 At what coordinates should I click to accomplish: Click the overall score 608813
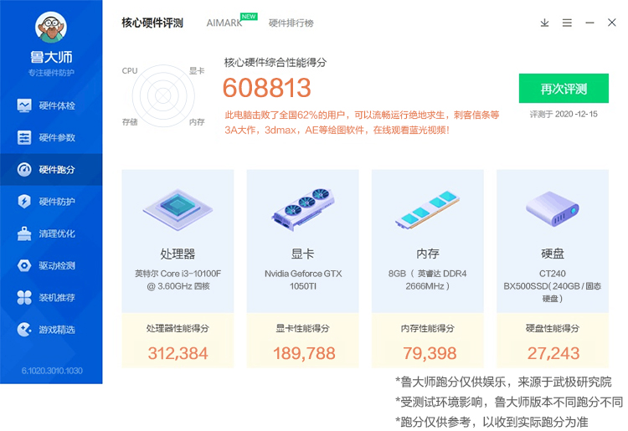pyautogui.click(x=267, y=88)
